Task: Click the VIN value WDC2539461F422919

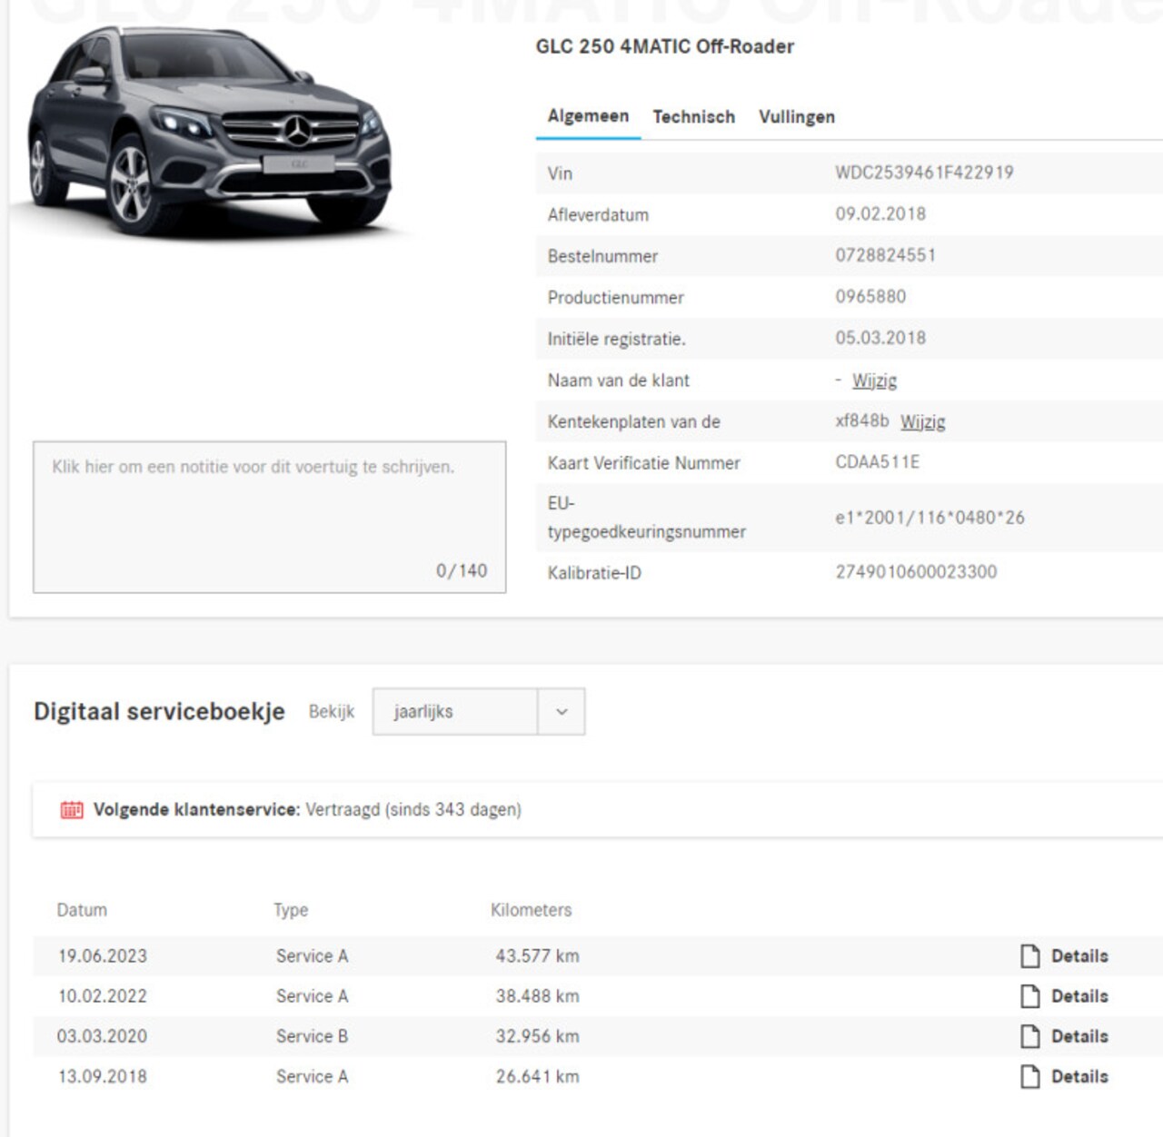Action: 924,173
